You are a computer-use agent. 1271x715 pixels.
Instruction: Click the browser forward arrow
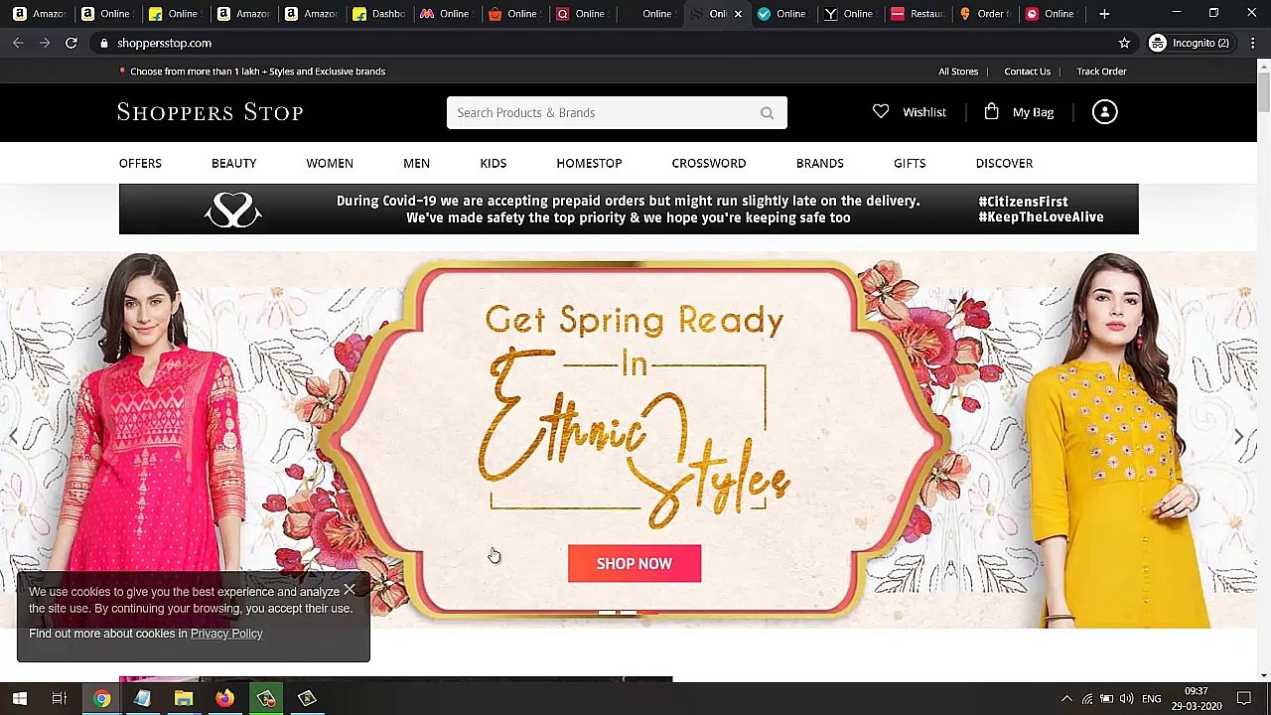(x=45, y=43)
